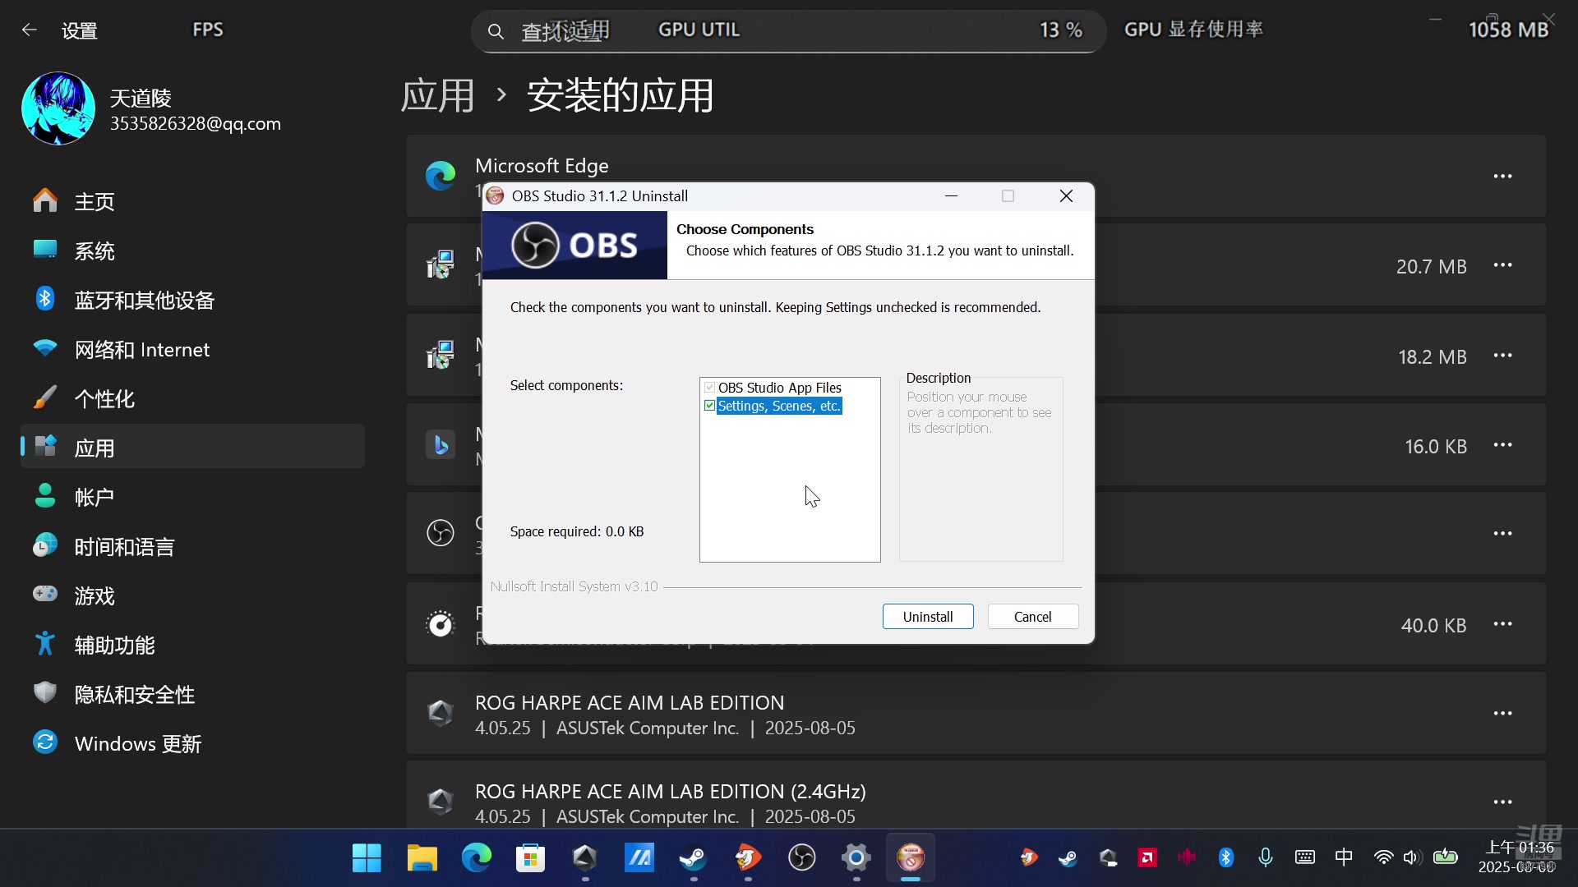Click the Bluetooth tray icon
This screenshot has height=887, width=1578.
click(1225, 858)
